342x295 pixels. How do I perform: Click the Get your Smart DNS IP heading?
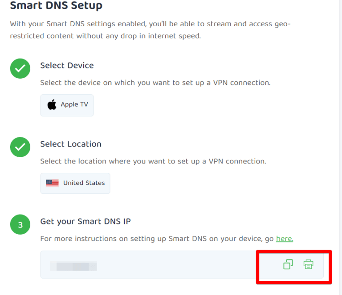[85, 222]
